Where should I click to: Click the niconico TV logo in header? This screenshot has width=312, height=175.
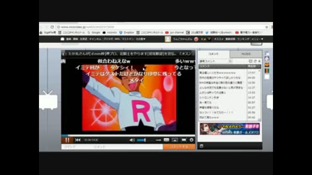(x=62, y=39)
